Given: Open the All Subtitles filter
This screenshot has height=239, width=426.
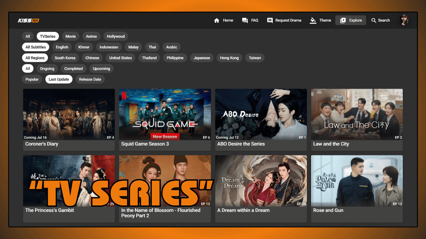Looking at the screenshot, I should pyautogui.click(x=35, y=47).
